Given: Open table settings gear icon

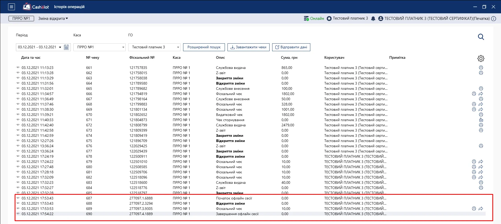Looking at the screenshot, I should click(481, 58).
